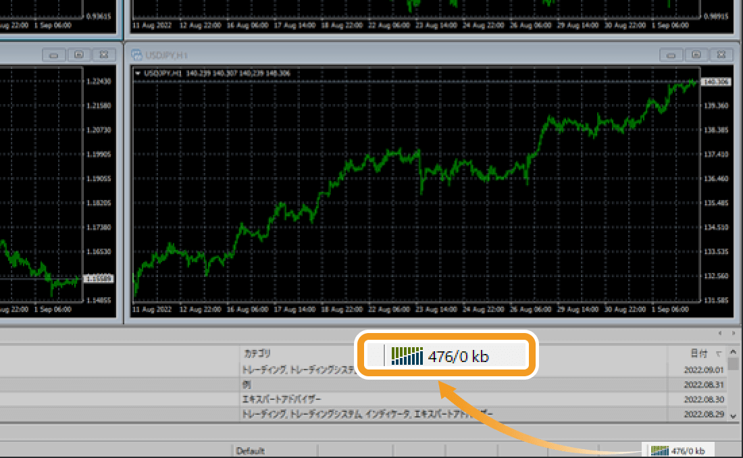Viewport: 743px width, 458px height.
Task: Sort the list by the カテゴリ column header
Action: click(x=257, y=353)
